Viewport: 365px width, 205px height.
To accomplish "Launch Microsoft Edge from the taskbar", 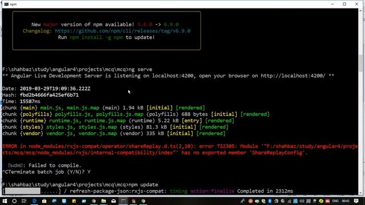I will 34,201.
